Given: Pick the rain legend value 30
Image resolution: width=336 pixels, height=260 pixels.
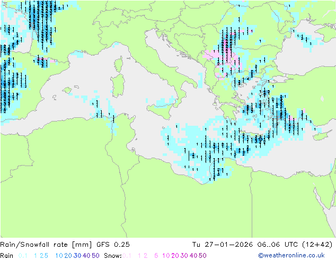Looking at the screenshot, I should point(77,256).
